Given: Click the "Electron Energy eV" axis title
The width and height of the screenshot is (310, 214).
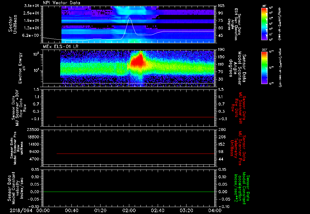Looking at the screenshot, I should tap(22, 68).
